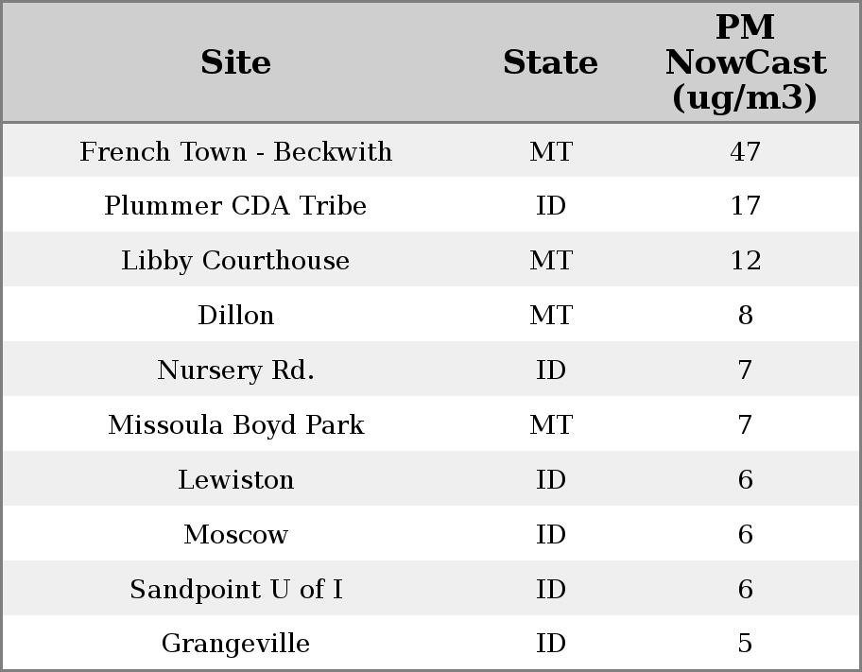Click the State column header

pyautogui.click(x=550, y=63)
